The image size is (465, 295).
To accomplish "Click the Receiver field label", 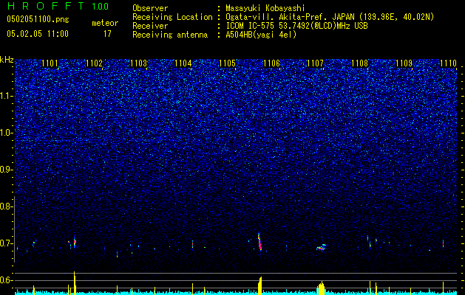I will [x=150, y=26].
